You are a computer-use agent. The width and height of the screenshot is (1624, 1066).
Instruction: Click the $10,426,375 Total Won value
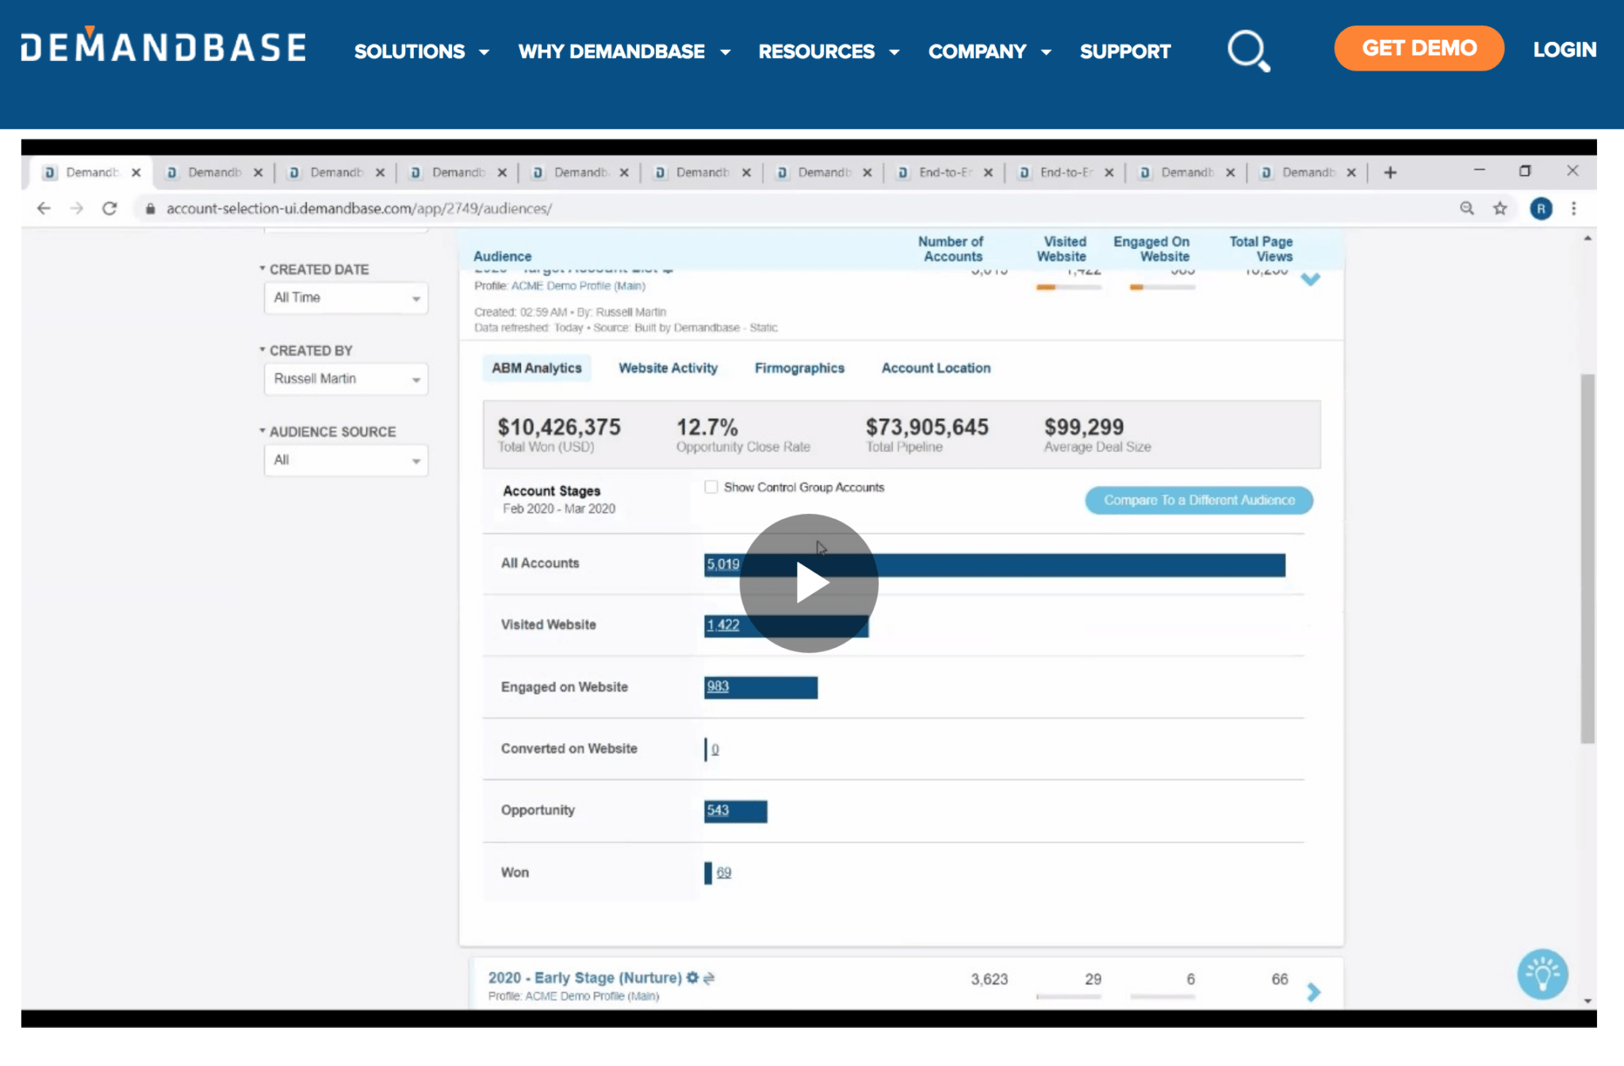(x=559, y=427)
